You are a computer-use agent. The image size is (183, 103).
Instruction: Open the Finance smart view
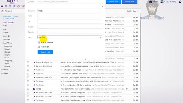point(7,66)
